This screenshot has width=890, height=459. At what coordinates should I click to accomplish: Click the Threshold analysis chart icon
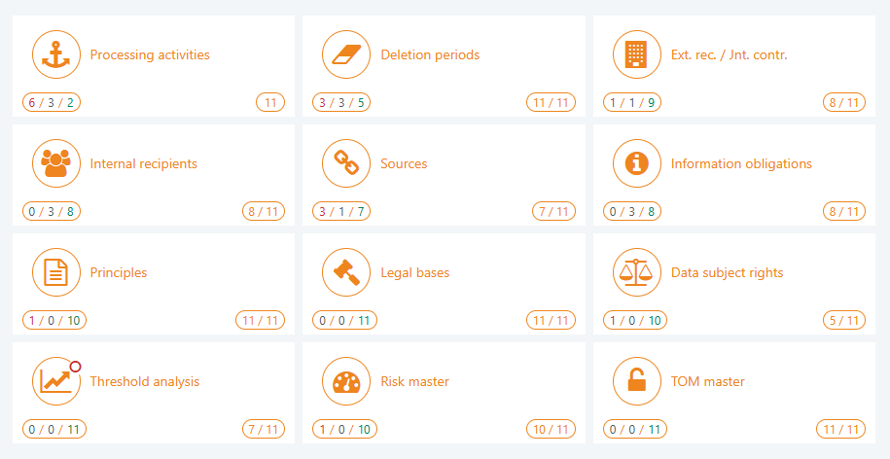click(54, 381)
